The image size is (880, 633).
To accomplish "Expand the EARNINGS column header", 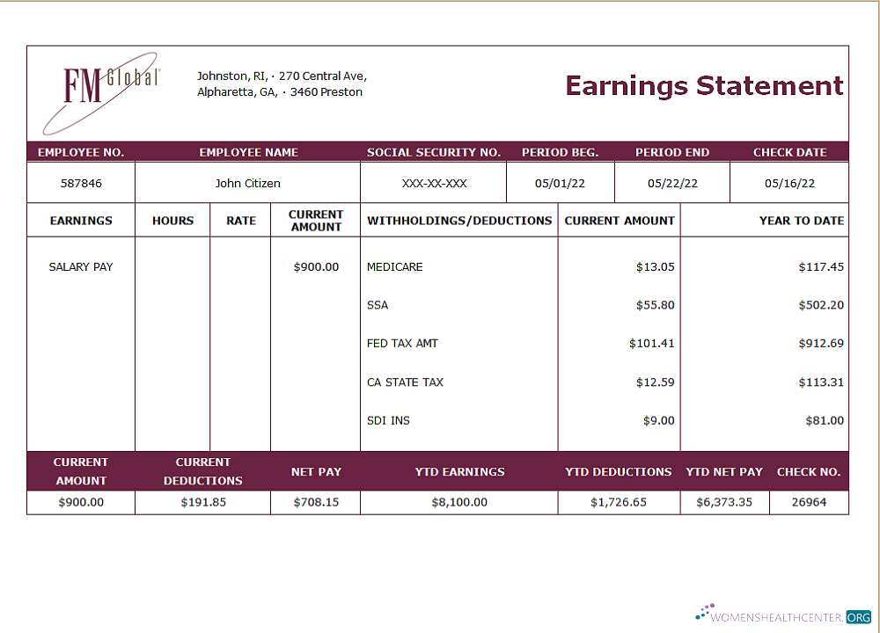I will pyautogui.click(x=80, y=221).
